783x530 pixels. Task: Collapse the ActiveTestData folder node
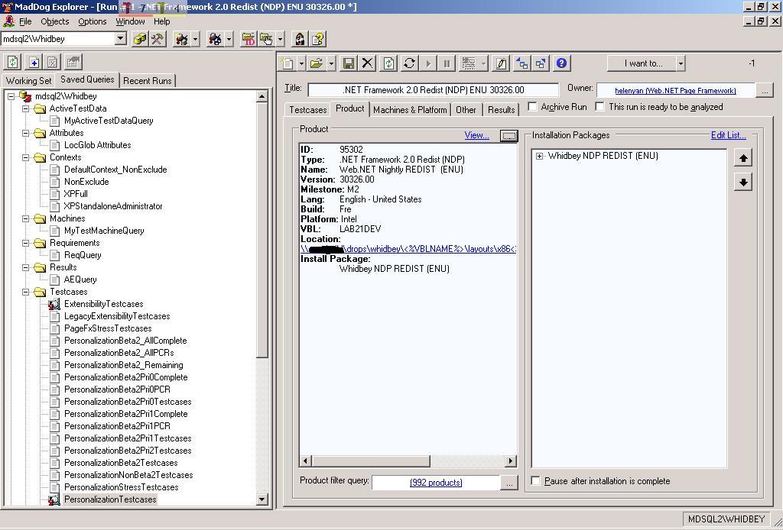26,108
